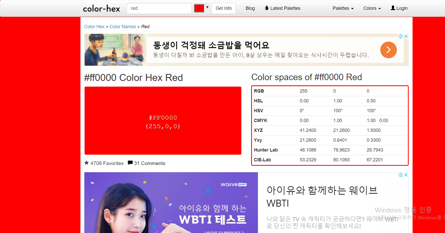The image size is (445, 233).
Task: Select the XYZ row label
Action: click(258, 130)
